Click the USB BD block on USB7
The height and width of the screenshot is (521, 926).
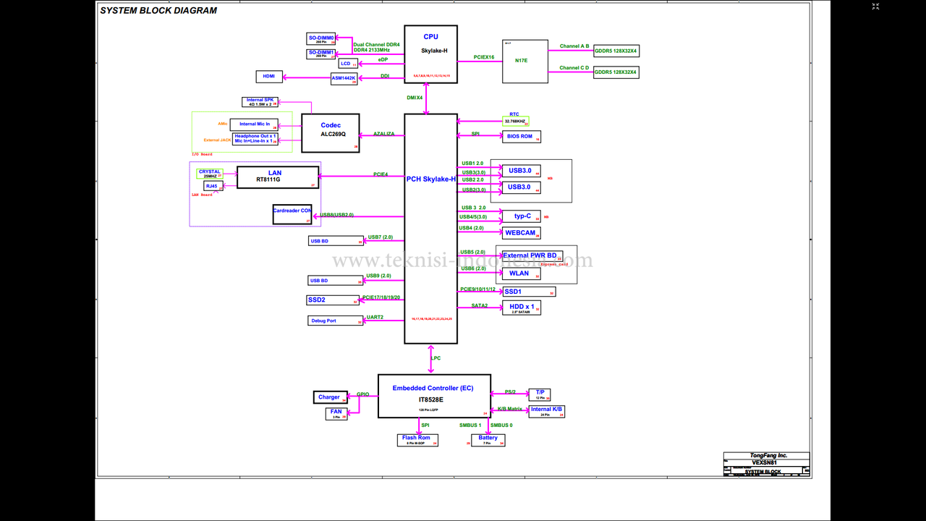336,241
